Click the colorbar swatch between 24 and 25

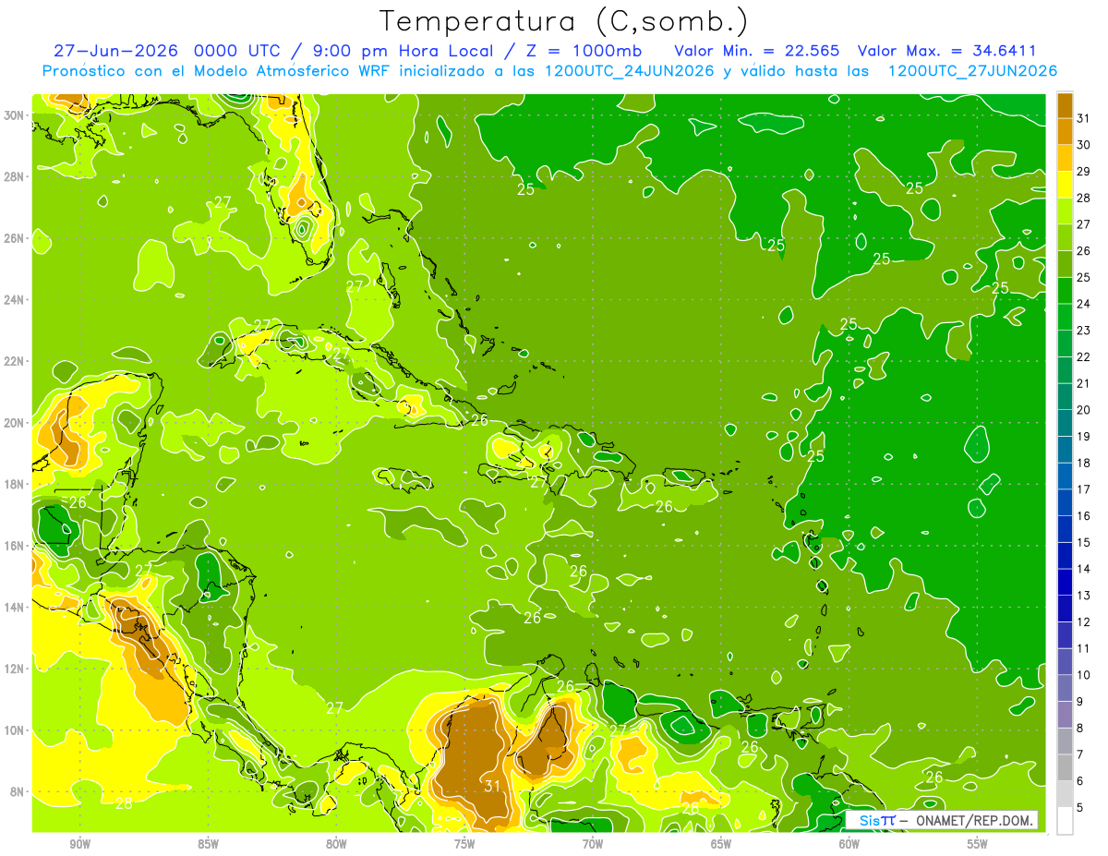click(x=1065, y=291)
